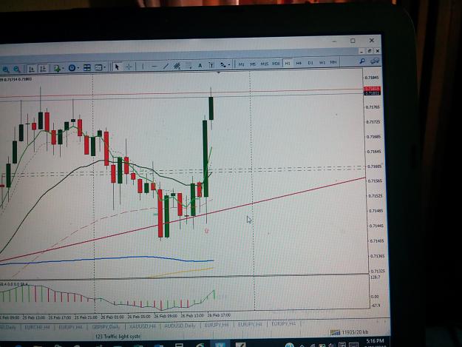
Task: Toggle the Auto Scroll chart button
Action: pyautogui.click(x=32, y=68)
